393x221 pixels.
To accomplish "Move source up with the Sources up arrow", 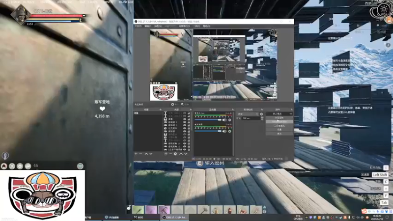I will (x=181, y=154).
